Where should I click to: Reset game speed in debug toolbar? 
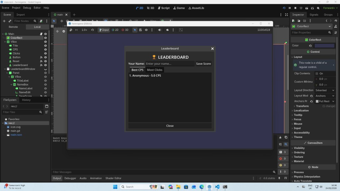[93, 30]
